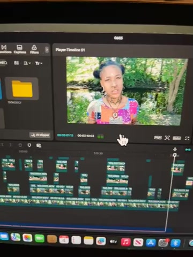
Task: Open the Captions tab
Action: coord(20,49)
